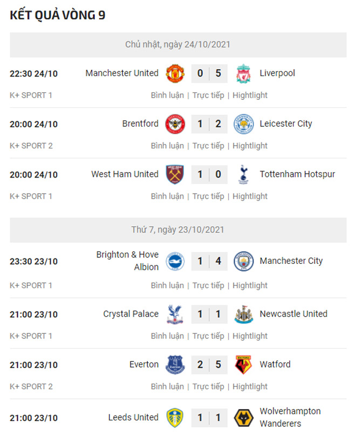Open Hightlight for West Ham vs Tottenham
This screenshot has height=436, width=356.
coord(250,196)
